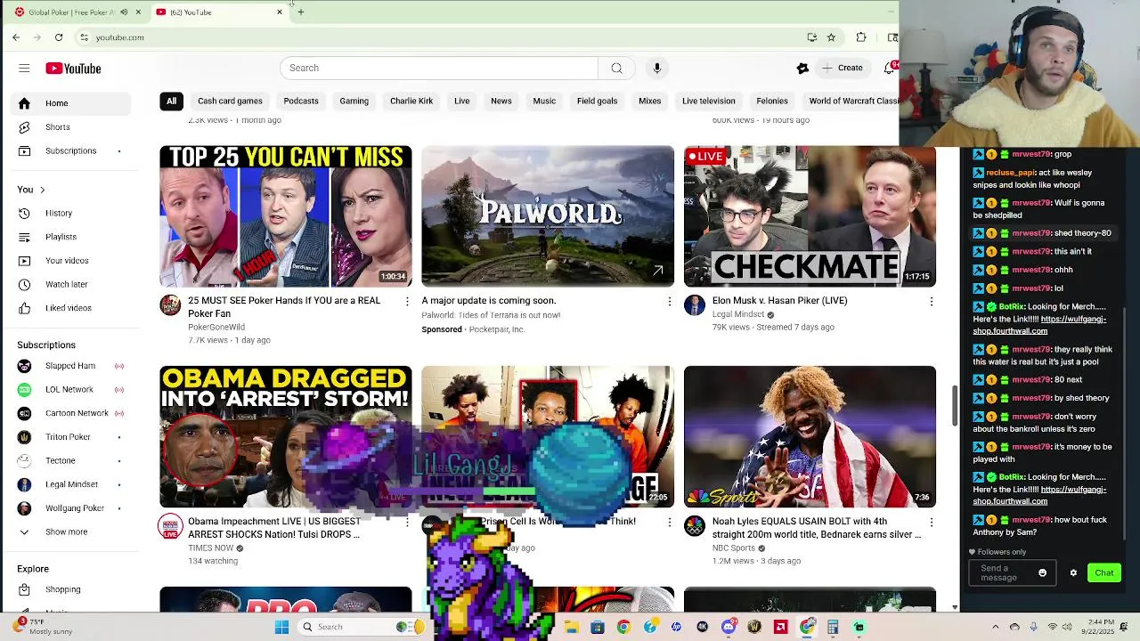Screen dimensions: 1140x641
Task: Expand the You section
Action: [31, 190]
